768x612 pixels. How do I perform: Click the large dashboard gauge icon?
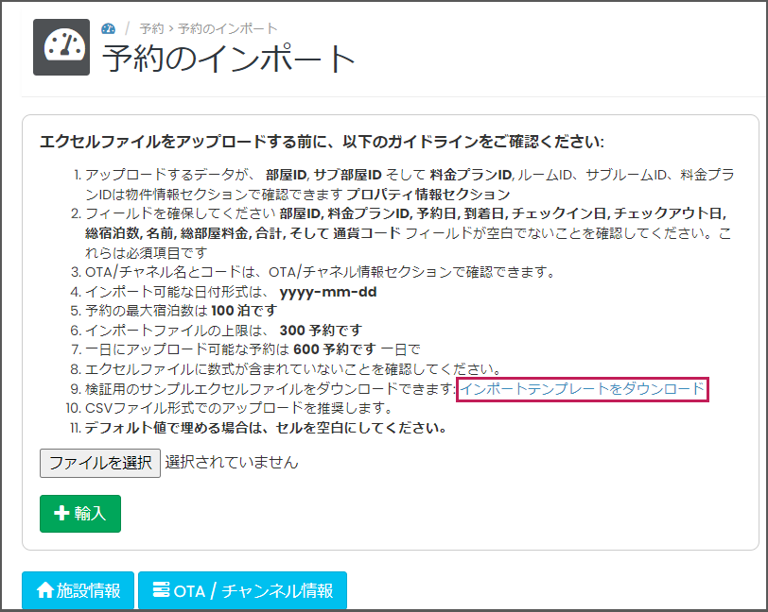(x=61, y=47)
